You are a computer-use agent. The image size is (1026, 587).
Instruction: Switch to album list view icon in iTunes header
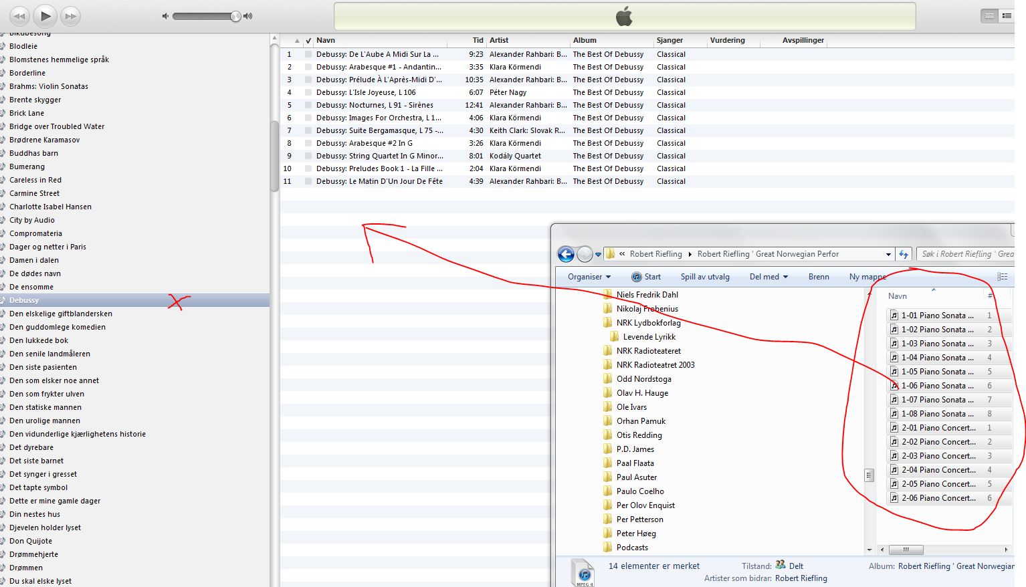point(1006,15)
